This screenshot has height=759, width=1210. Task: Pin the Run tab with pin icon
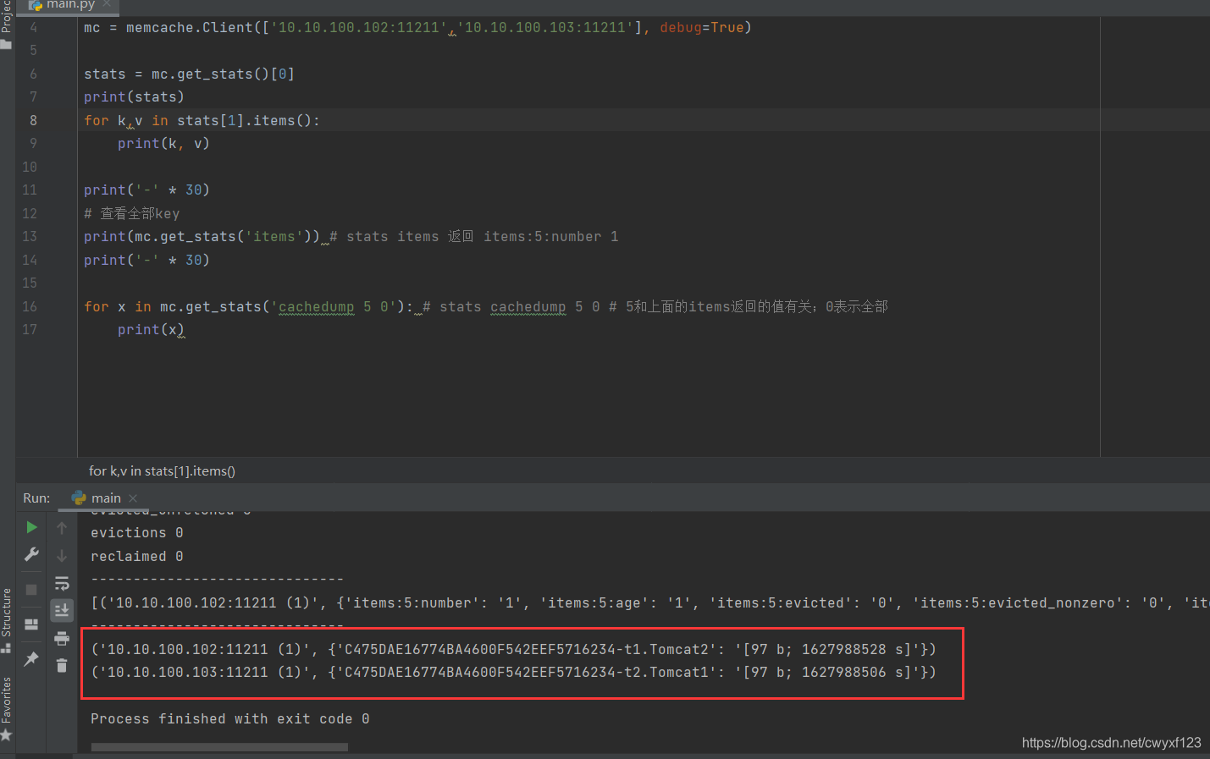click(31, 658)
